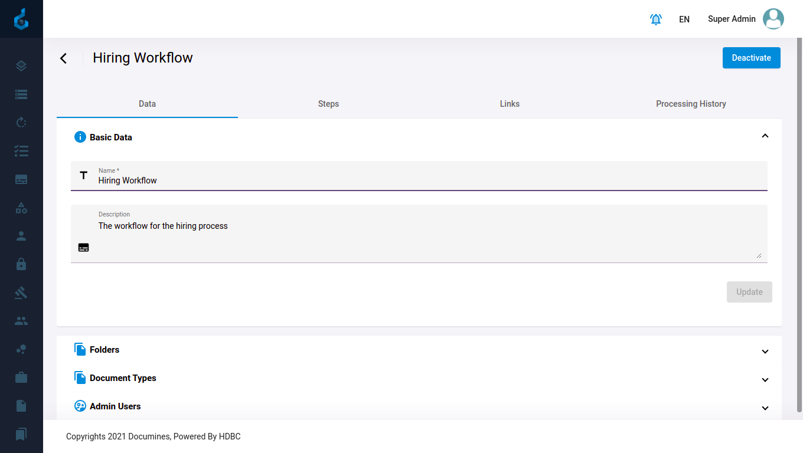The width and height of the screenshot is (803, 453).
Task: Click the notification bell icon
Action: (655, 19)
